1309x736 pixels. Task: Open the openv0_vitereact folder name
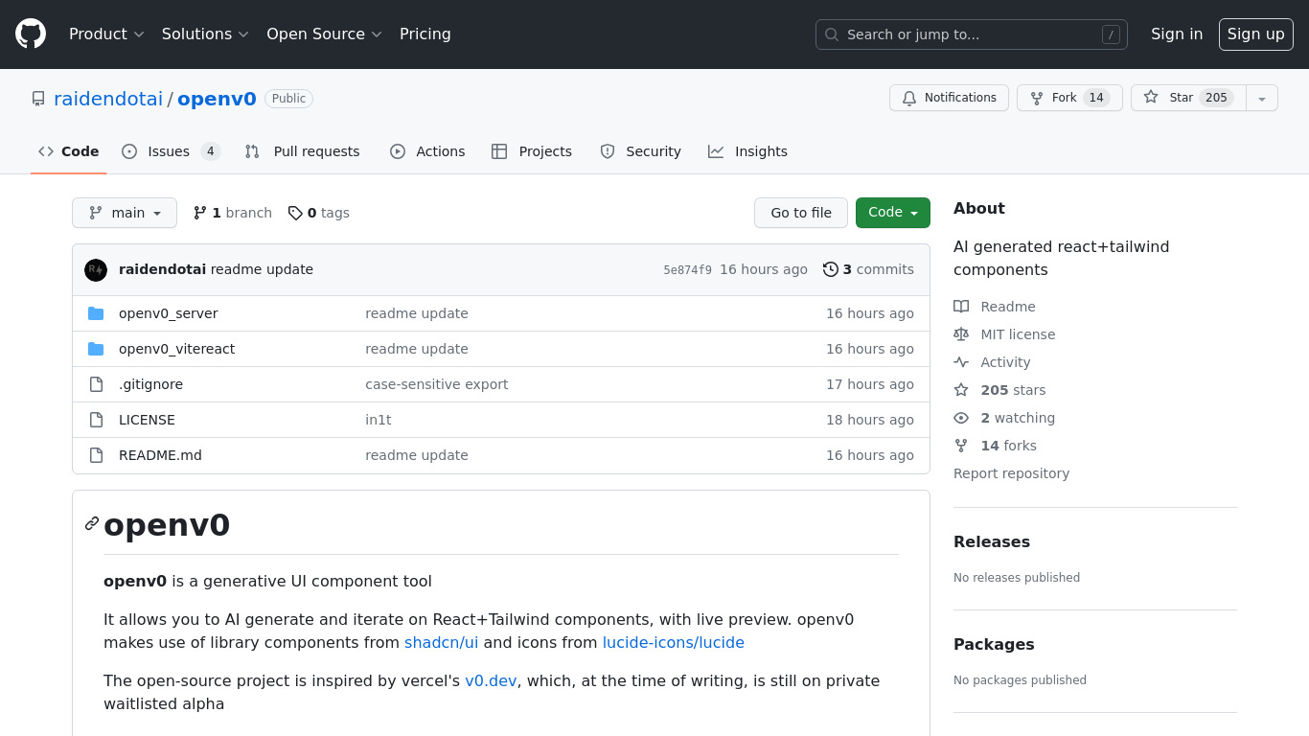tap(177, 349)
